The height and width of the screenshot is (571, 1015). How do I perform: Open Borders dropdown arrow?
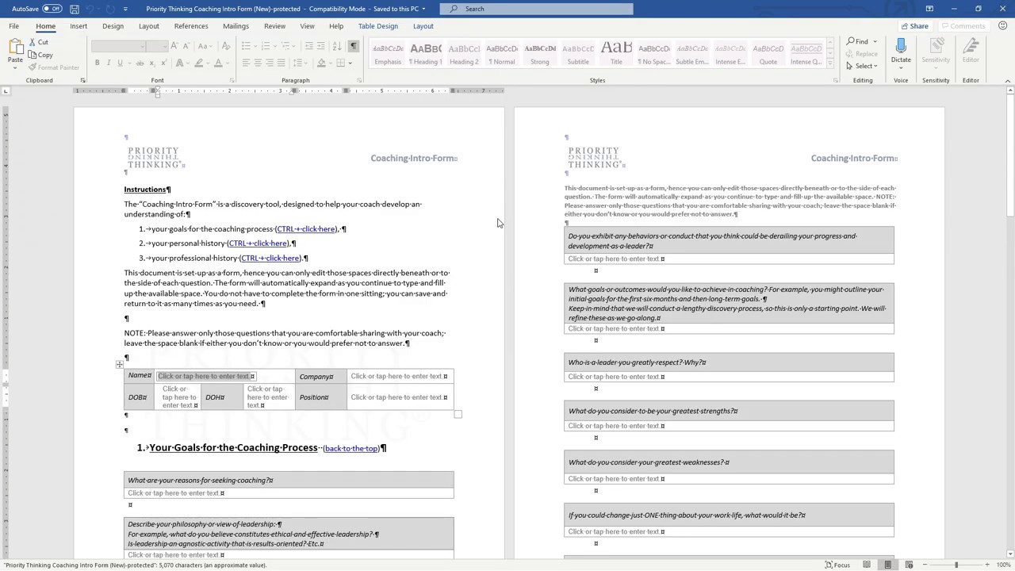tap(350, 63)
